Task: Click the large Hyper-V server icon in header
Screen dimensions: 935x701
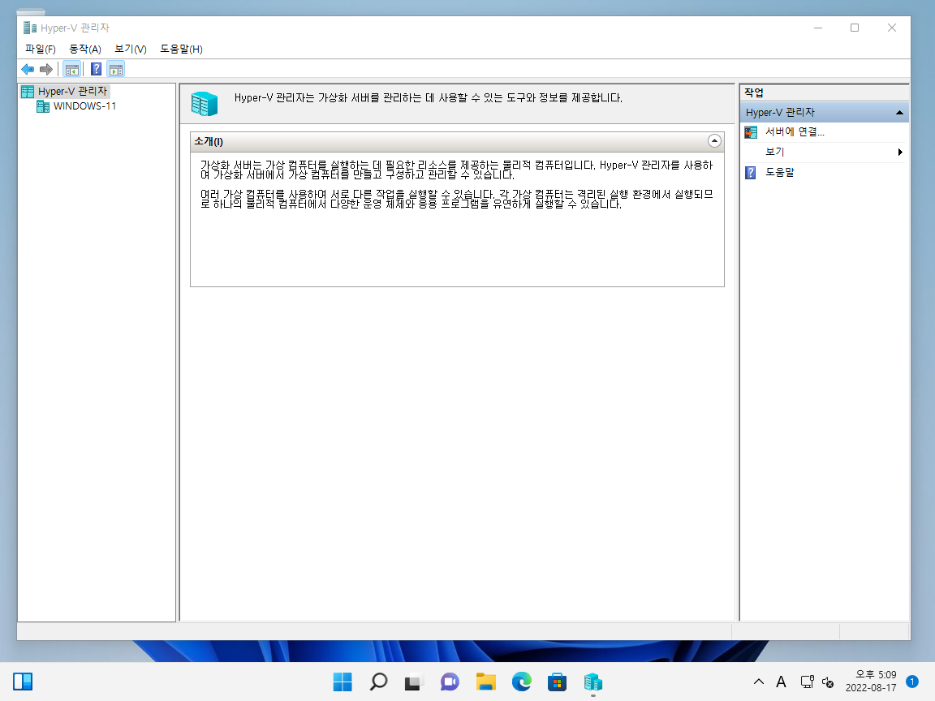Action: [x=205, y=104]
